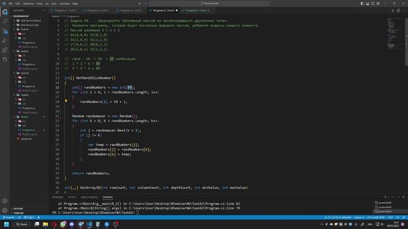Run the program with the editor Run button
This screenshot has height=229, width=408.
pyautogui.click(x=393, y=11)
